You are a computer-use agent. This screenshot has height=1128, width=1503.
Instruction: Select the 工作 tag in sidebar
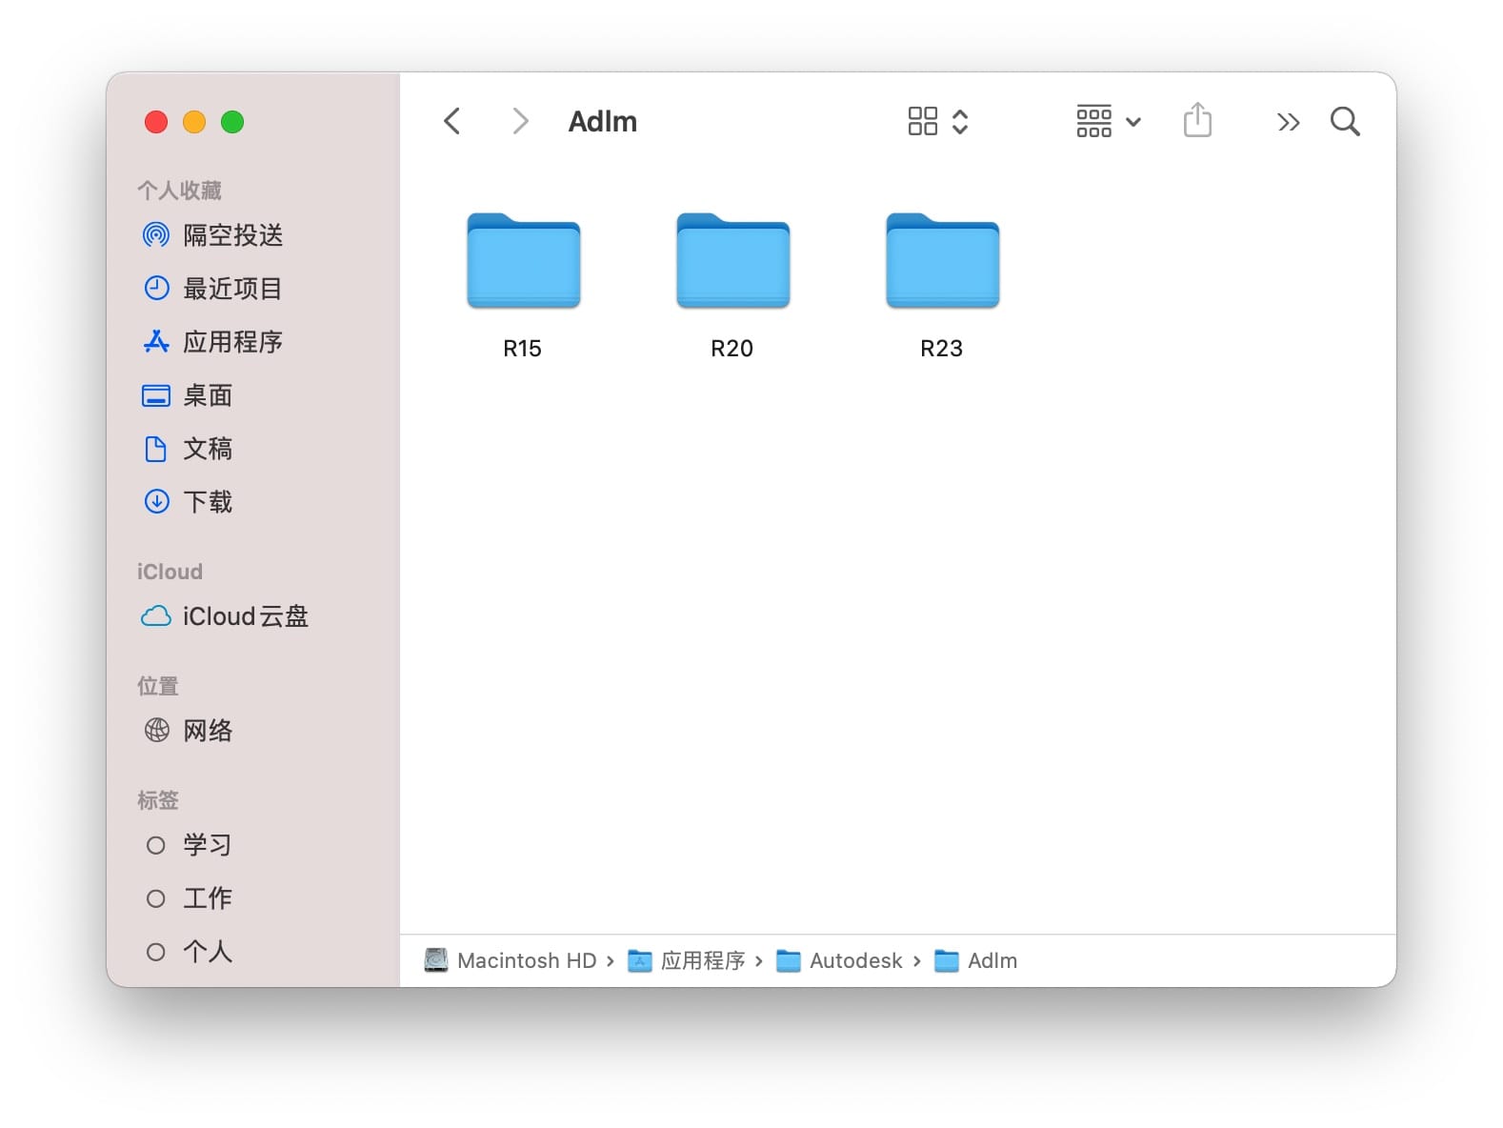click(207, 898)
